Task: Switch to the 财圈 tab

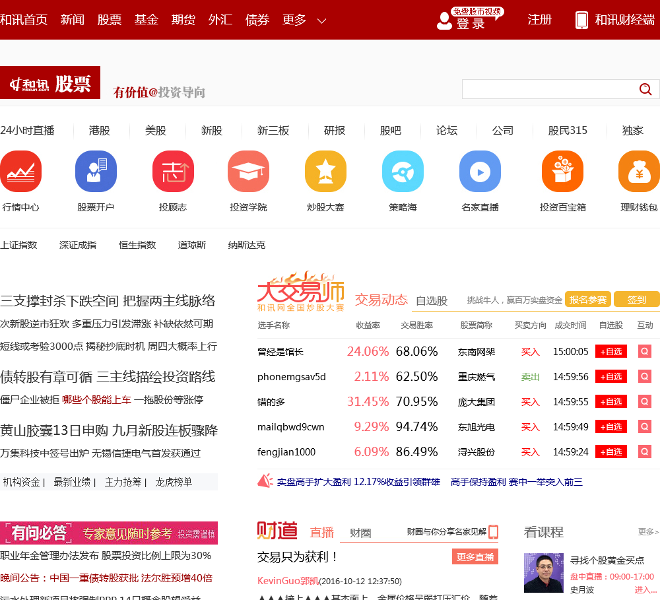Action: pos(361,533)
